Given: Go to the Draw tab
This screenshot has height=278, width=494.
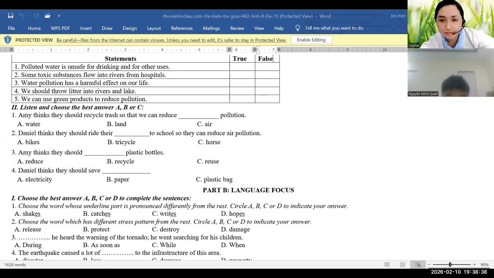Looking at the screenshot, I should 107,28.
